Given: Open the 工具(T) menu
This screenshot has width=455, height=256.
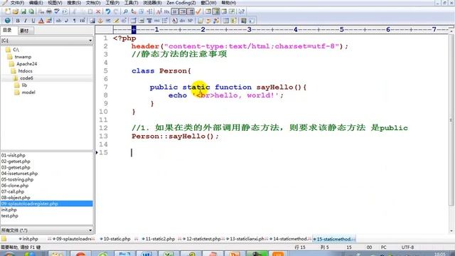Looking at the screenshot, I should 131,3.
